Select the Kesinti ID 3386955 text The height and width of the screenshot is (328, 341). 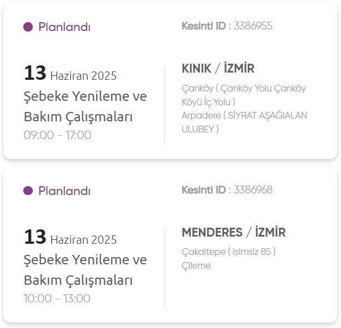(227, 26)
